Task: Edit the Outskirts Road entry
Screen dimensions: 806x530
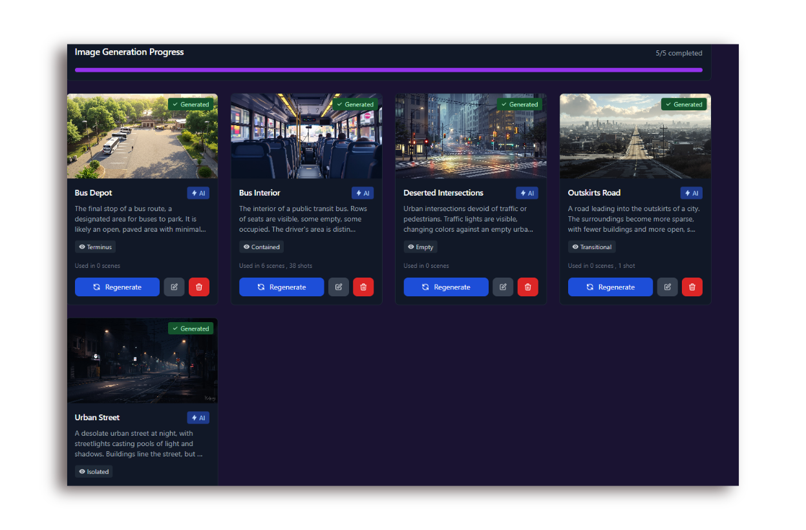Action: point(668,287)
